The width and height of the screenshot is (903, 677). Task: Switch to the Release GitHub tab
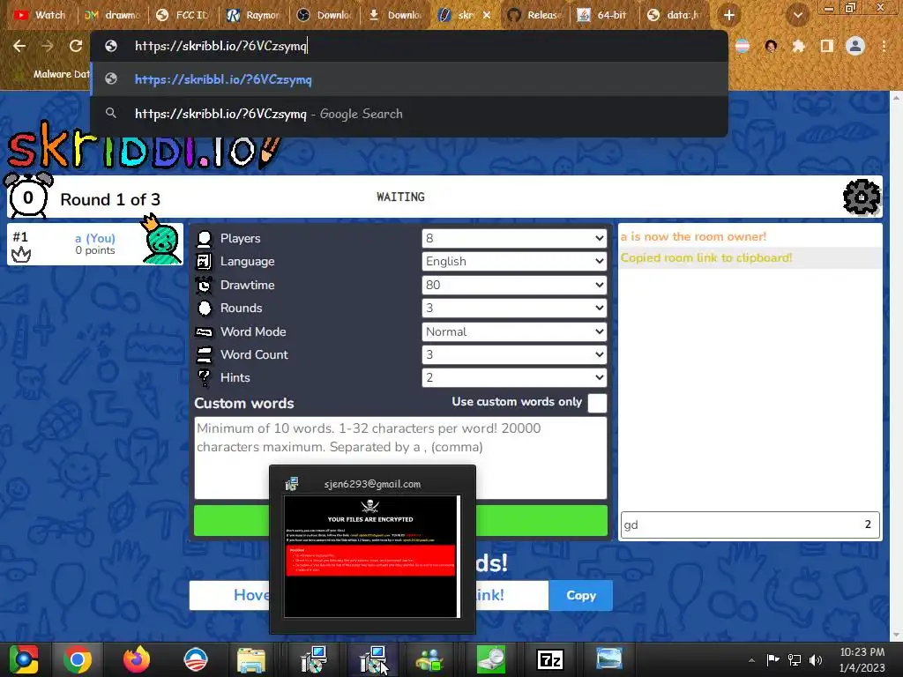(x=534, y=15)
